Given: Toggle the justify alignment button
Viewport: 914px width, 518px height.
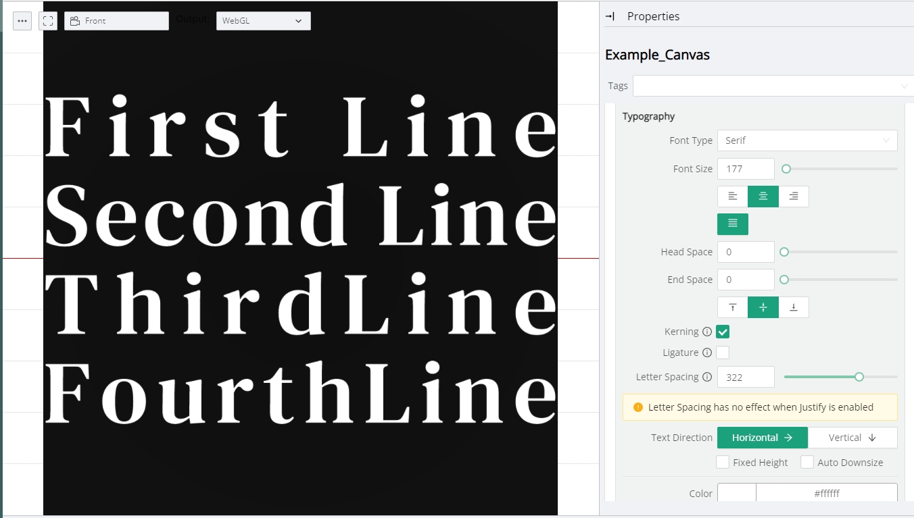Looking at the screenshot, I should tap(733, 224).
